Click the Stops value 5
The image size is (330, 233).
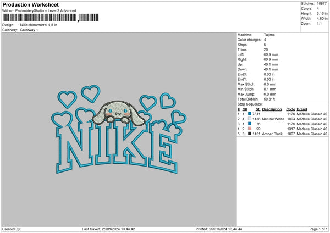[x=265, y=45]
